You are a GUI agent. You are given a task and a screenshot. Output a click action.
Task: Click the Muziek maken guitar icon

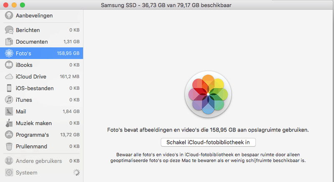[x=9, y=123]
